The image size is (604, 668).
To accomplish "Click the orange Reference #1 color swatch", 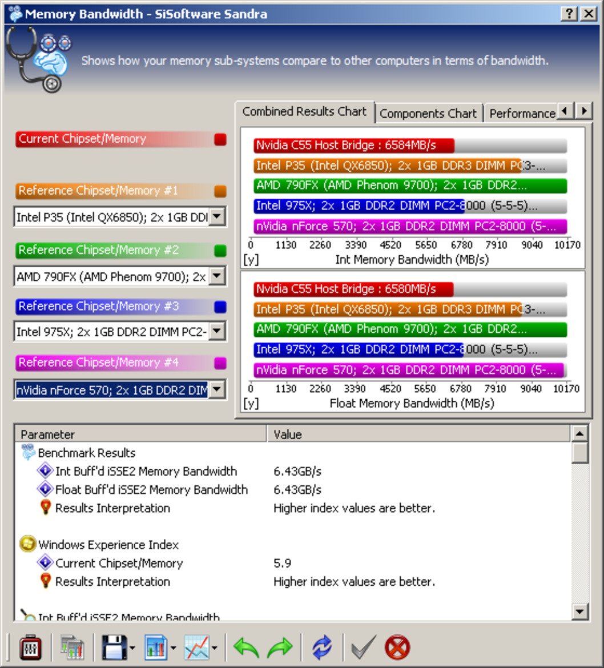I will tap(220, 191).
